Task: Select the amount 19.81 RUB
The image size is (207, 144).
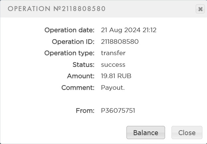Action: pos(116,76)
